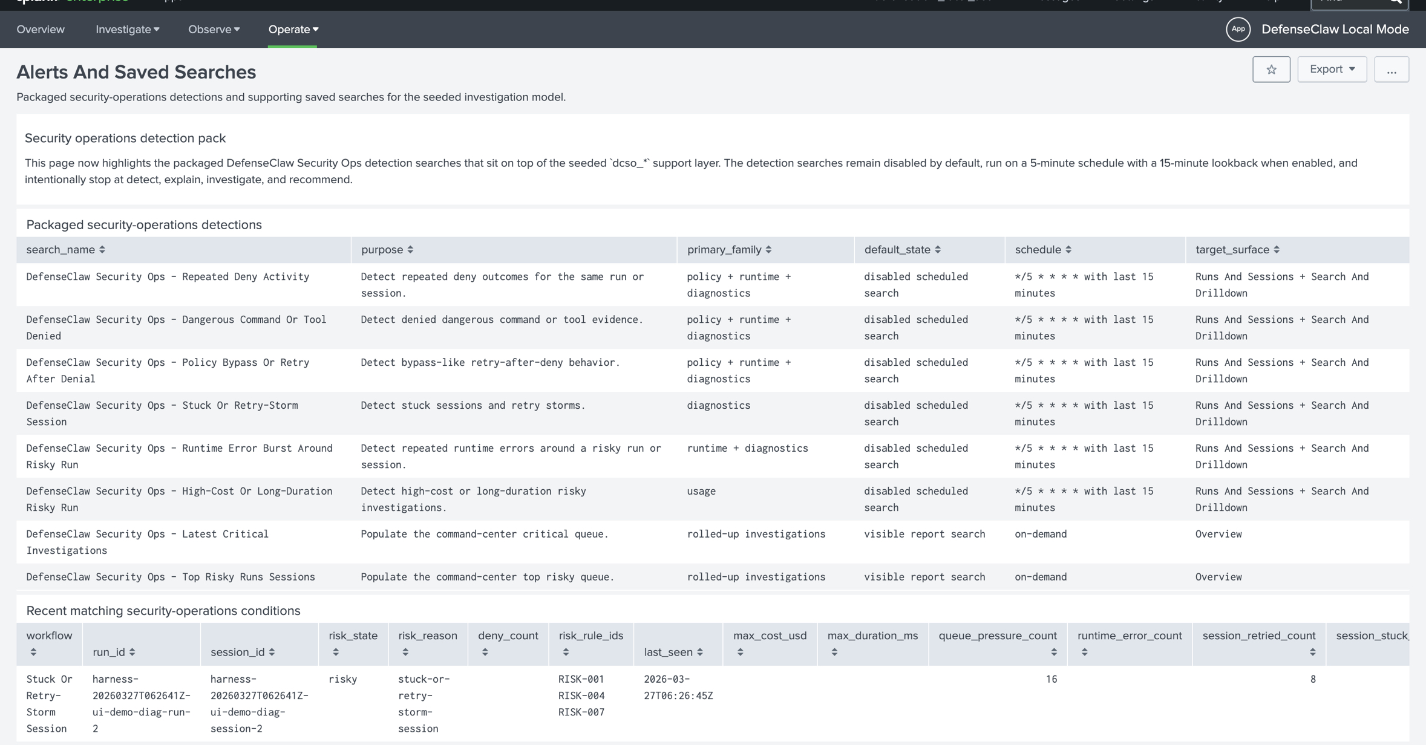The image size is (1426, 745).
Task: Click the star favorite icon
Action: click(x=1271, y=70)
